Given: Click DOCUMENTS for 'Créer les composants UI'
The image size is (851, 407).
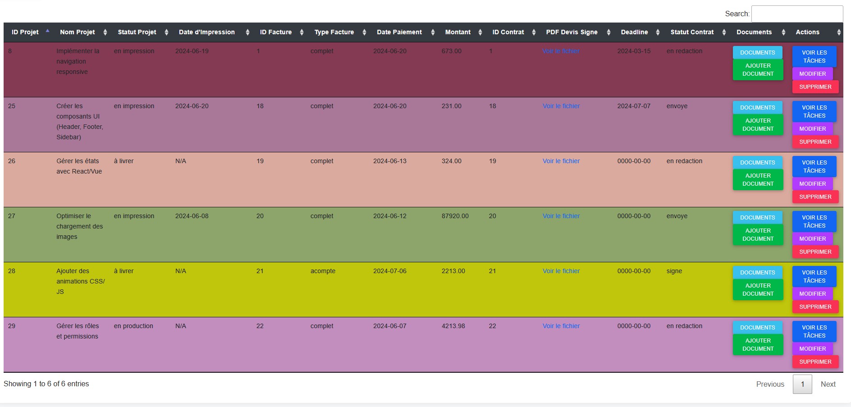Looking at the screenshot, I should 758,107.
